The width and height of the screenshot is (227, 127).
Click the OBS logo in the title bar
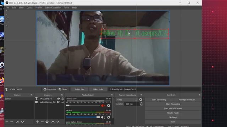(x=7, y=3)
